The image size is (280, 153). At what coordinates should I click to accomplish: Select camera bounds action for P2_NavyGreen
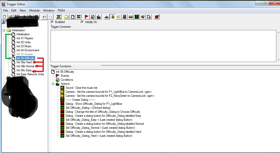[x=110, y=96]
